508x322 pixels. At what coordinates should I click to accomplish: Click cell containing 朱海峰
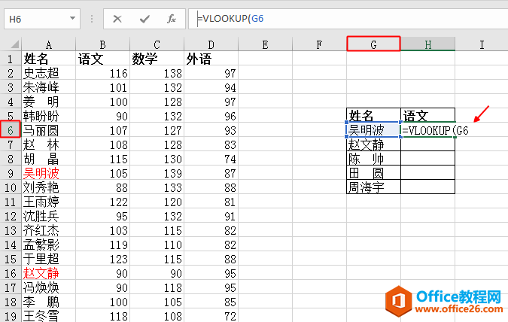[49, 87]
